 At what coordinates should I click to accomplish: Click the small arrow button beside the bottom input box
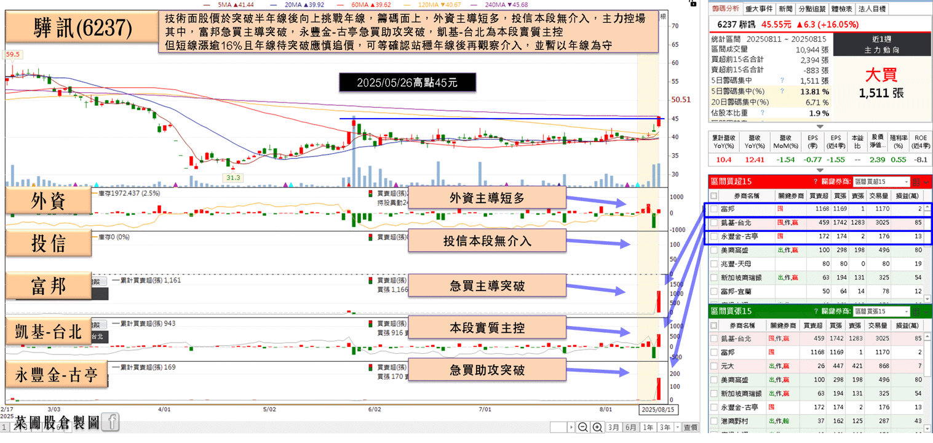point(572,427)
